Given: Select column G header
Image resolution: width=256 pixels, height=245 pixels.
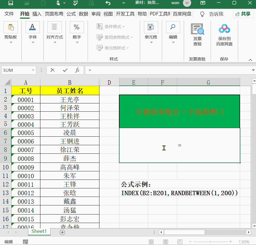Looking at the screenshot, I should (x=208, y=82).
